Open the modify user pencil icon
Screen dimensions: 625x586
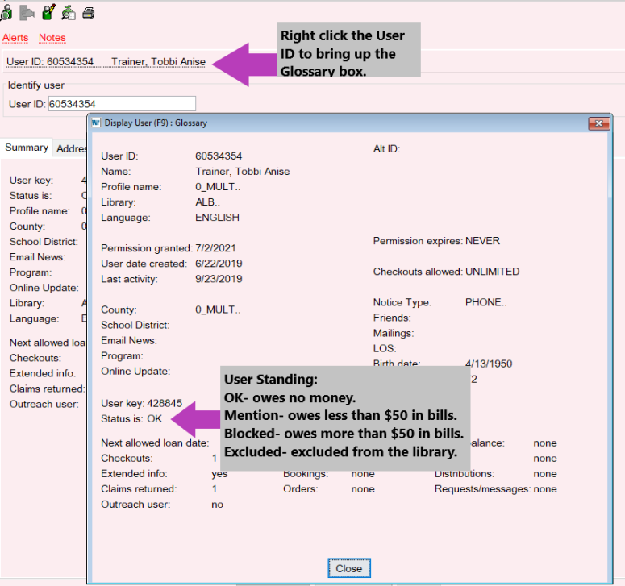tap(48, 12)
